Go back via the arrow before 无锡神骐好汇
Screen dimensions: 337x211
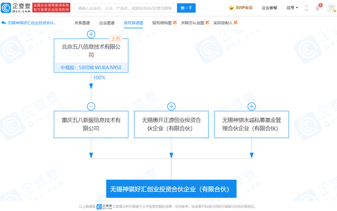coord(4,23)
